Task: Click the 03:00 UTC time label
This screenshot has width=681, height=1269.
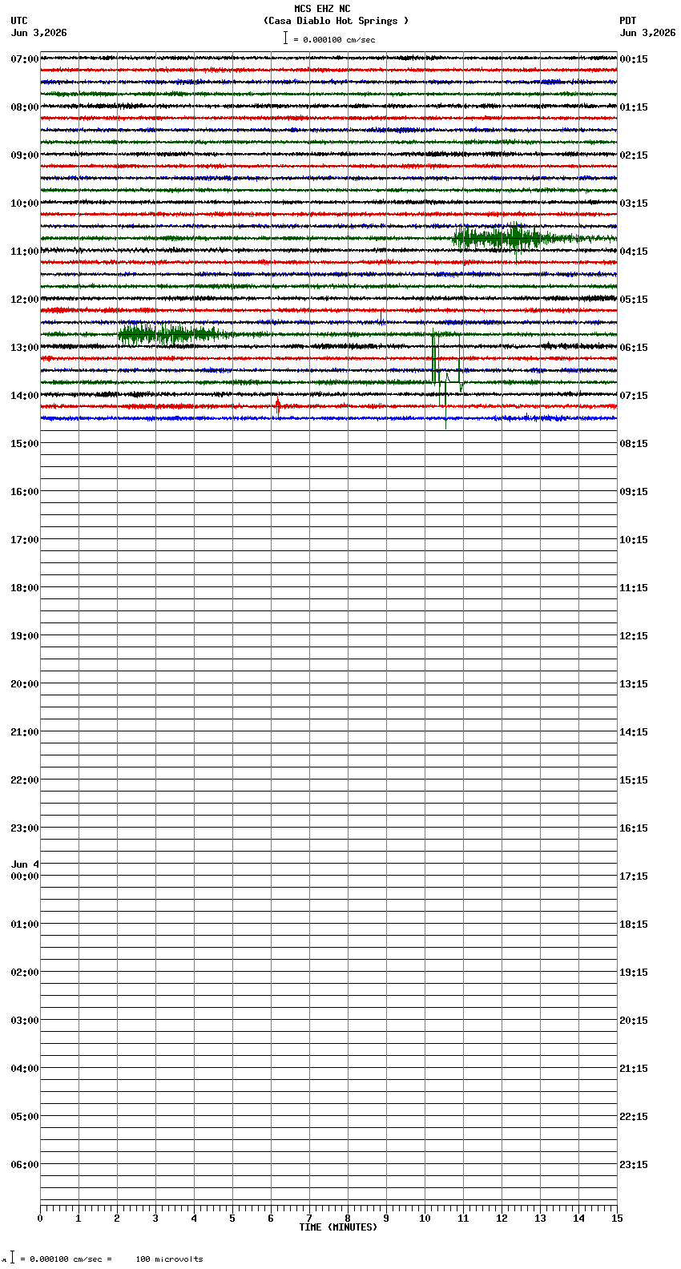Action: (25, 1021)
